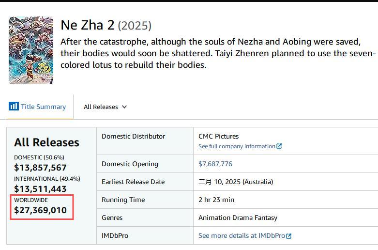Open the $7,687,776 domestic opening link
This screenshot has width=378, height=250.
[x=215, y=164]
